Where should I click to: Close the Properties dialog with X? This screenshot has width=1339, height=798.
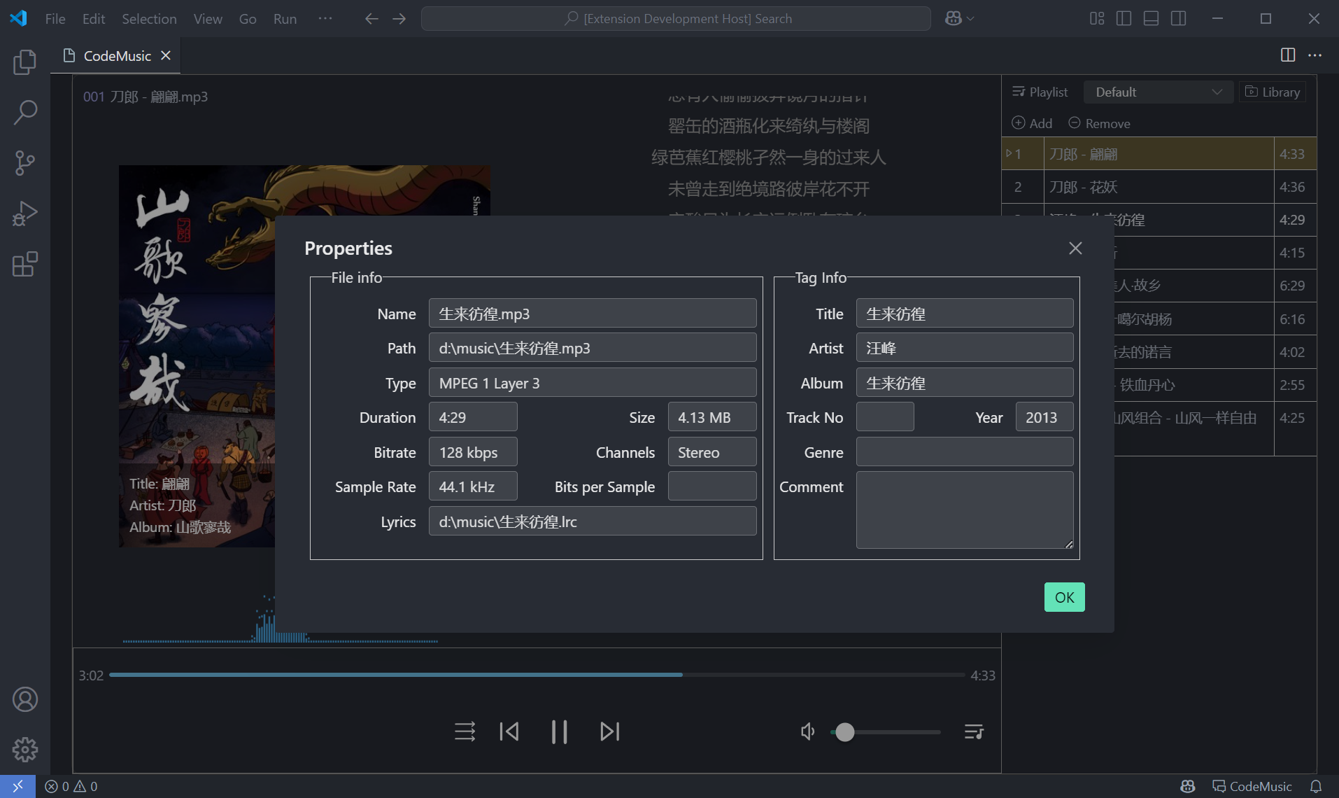(x=1075, y=248)
